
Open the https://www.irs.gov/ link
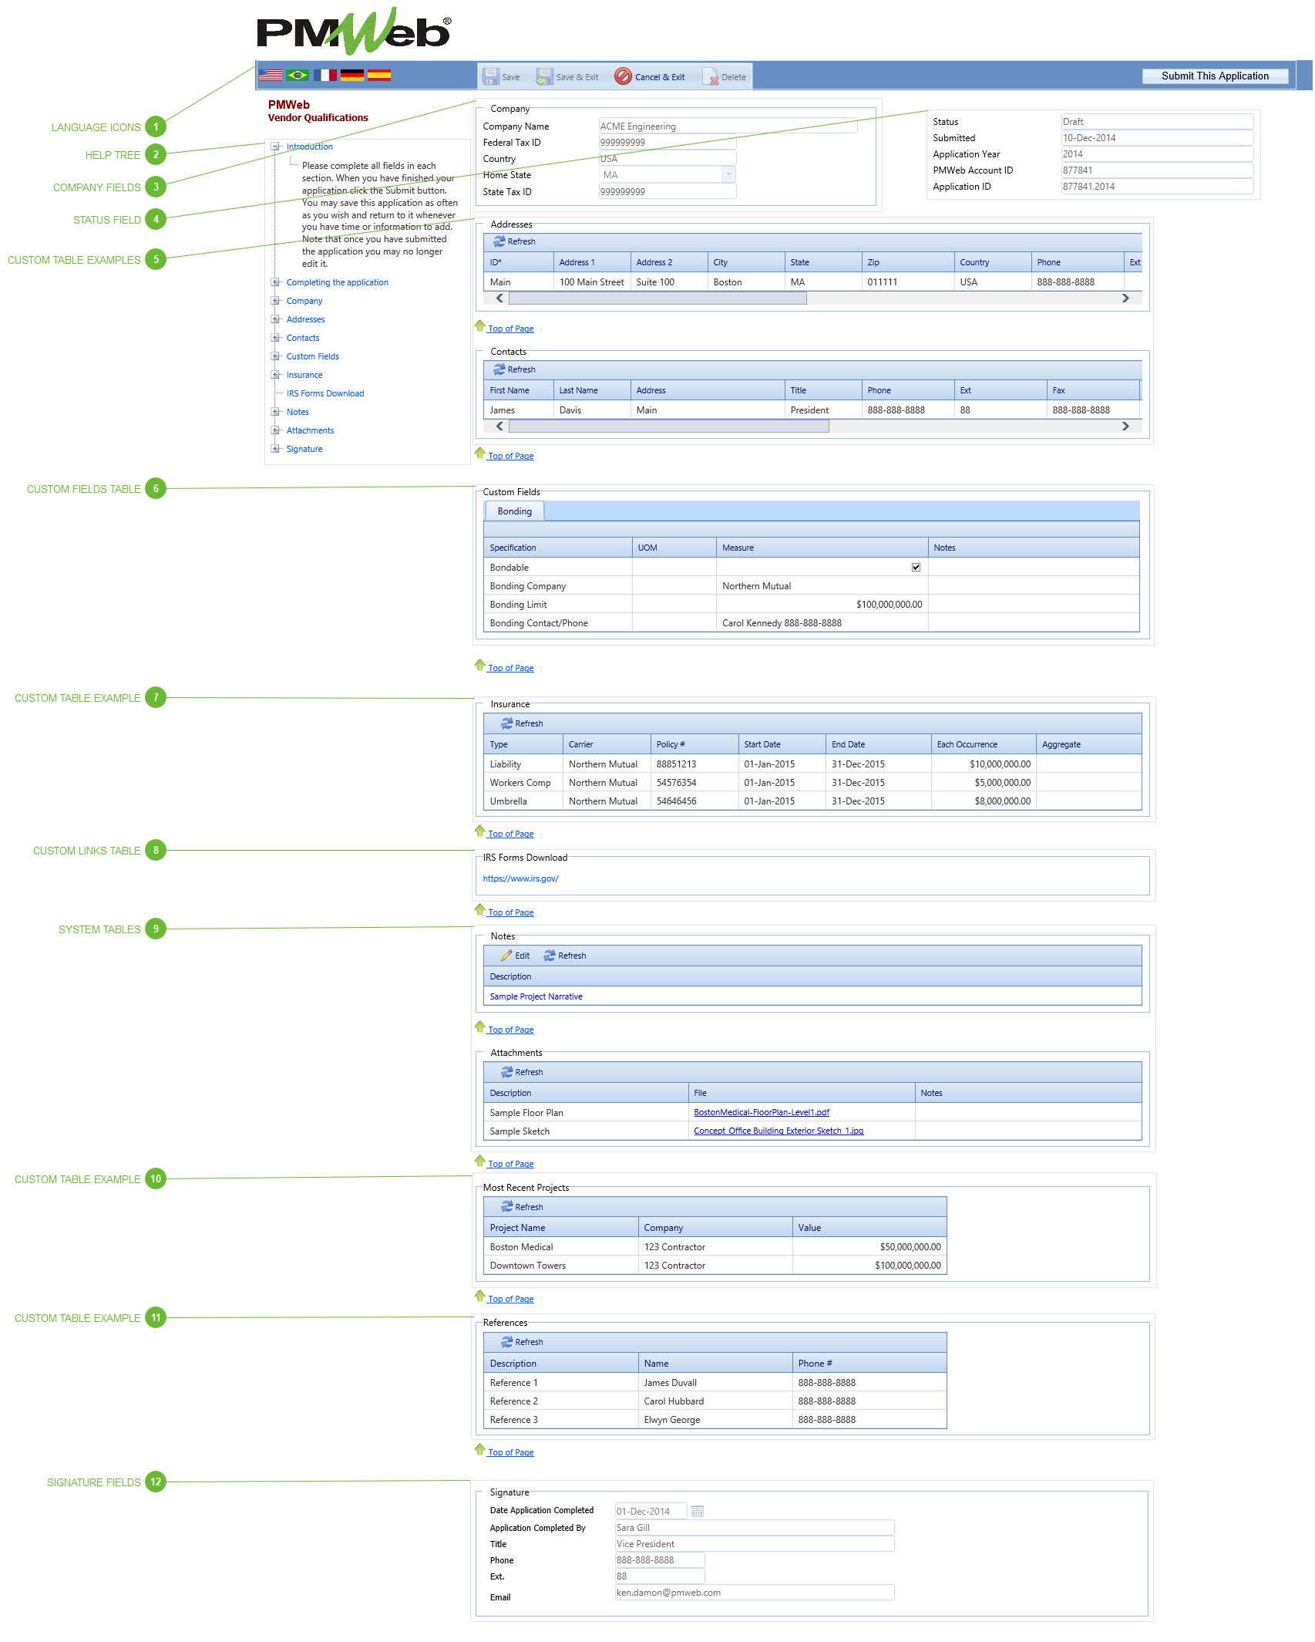(520, 878)
